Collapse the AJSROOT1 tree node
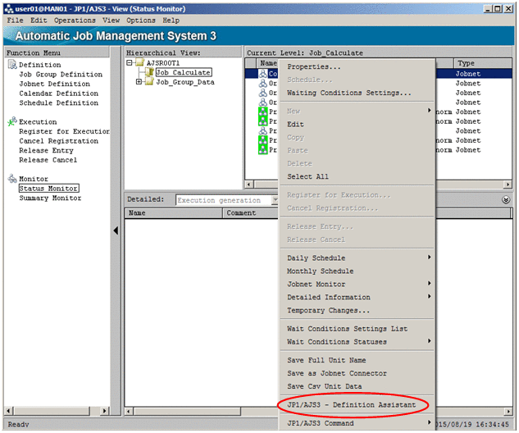 [130, 62]
